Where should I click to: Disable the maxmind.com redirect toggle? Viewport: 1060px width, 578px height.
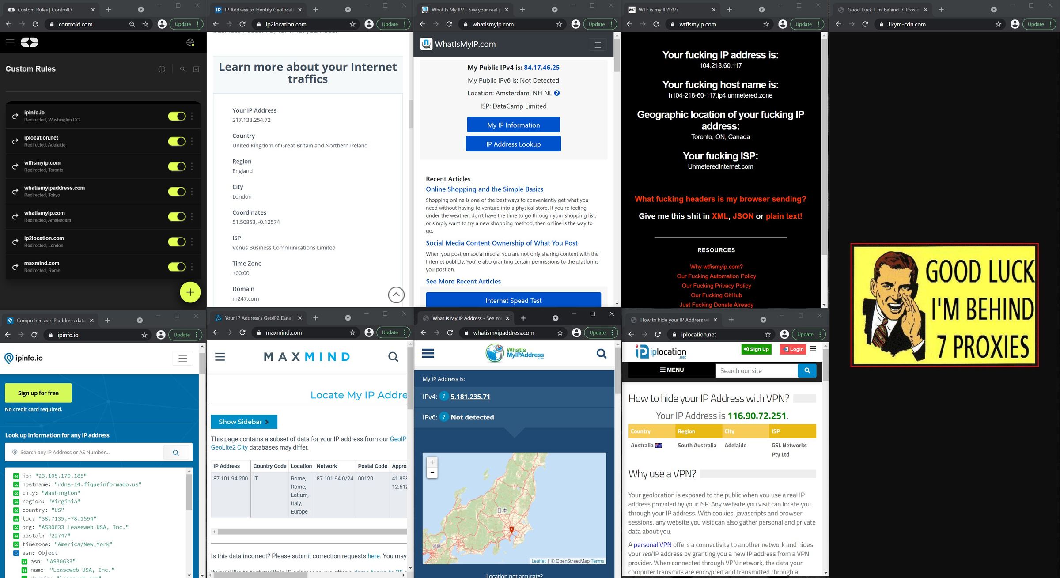pos(176,267)
